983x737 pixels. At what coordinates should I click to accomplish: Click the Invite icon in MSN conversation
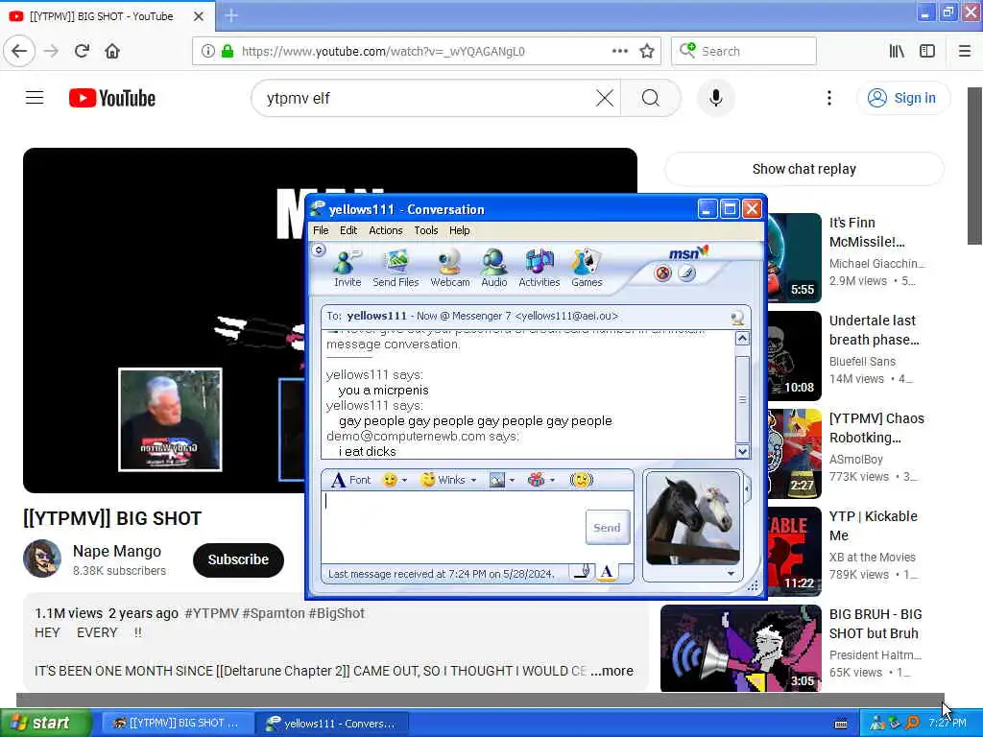(x=348, y=268)
